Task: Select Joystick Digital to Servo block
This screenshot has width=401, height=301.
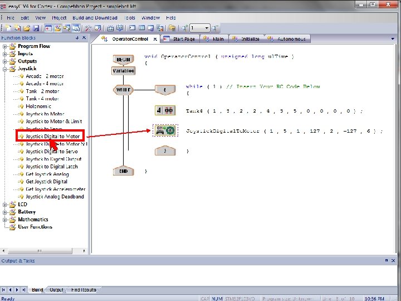Action: click(52, 152)
